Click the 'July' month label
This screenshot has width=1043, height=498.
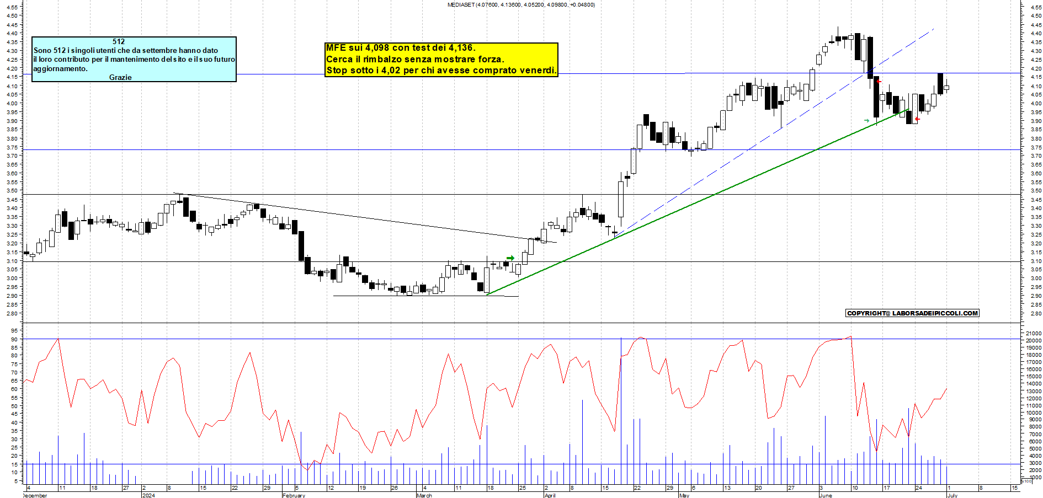(x=952, y=495)
